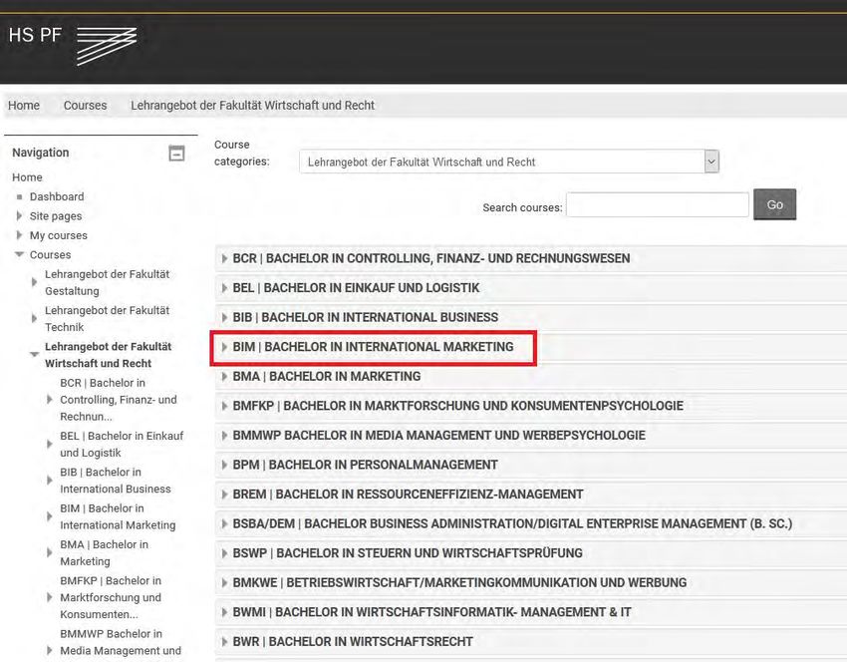Screen dimensions: 847x662
Task: Open category BIM | BACHELOR IN INTERNATIONAL MARKETING
Action: (x=373, y=347)
